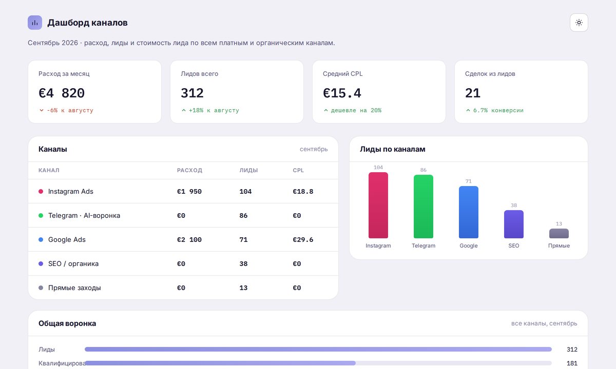Click the pink dot beside Instagram Ads
Image resolution: width=616 pixels, height=369 pixels.
click(41, 191)
